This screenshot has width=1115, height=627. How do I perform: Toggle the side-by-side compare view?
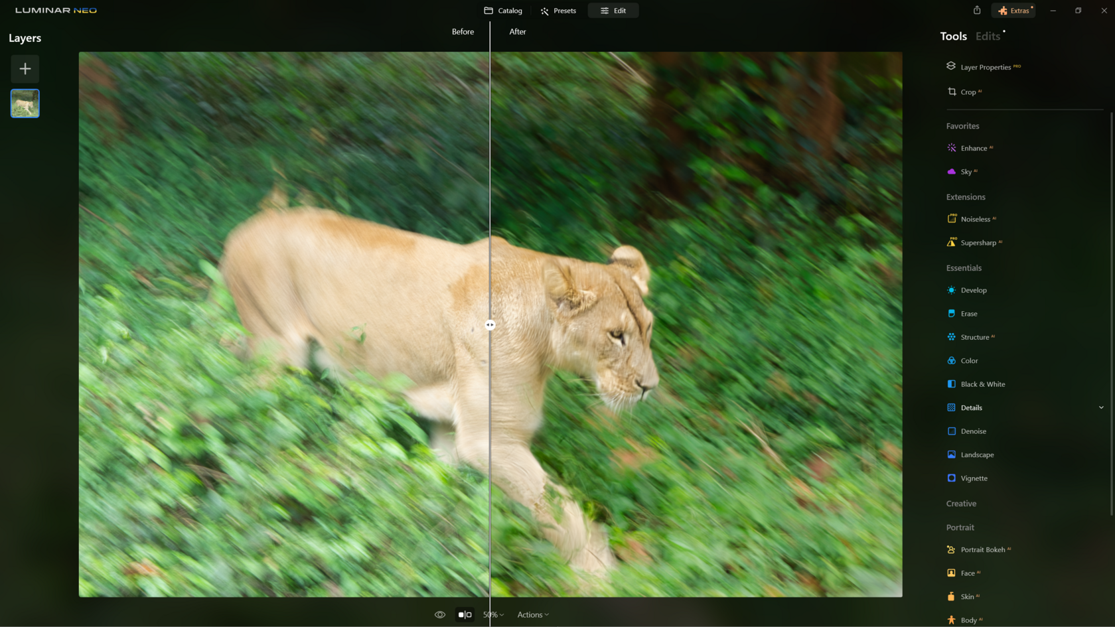tap(465, 614)
